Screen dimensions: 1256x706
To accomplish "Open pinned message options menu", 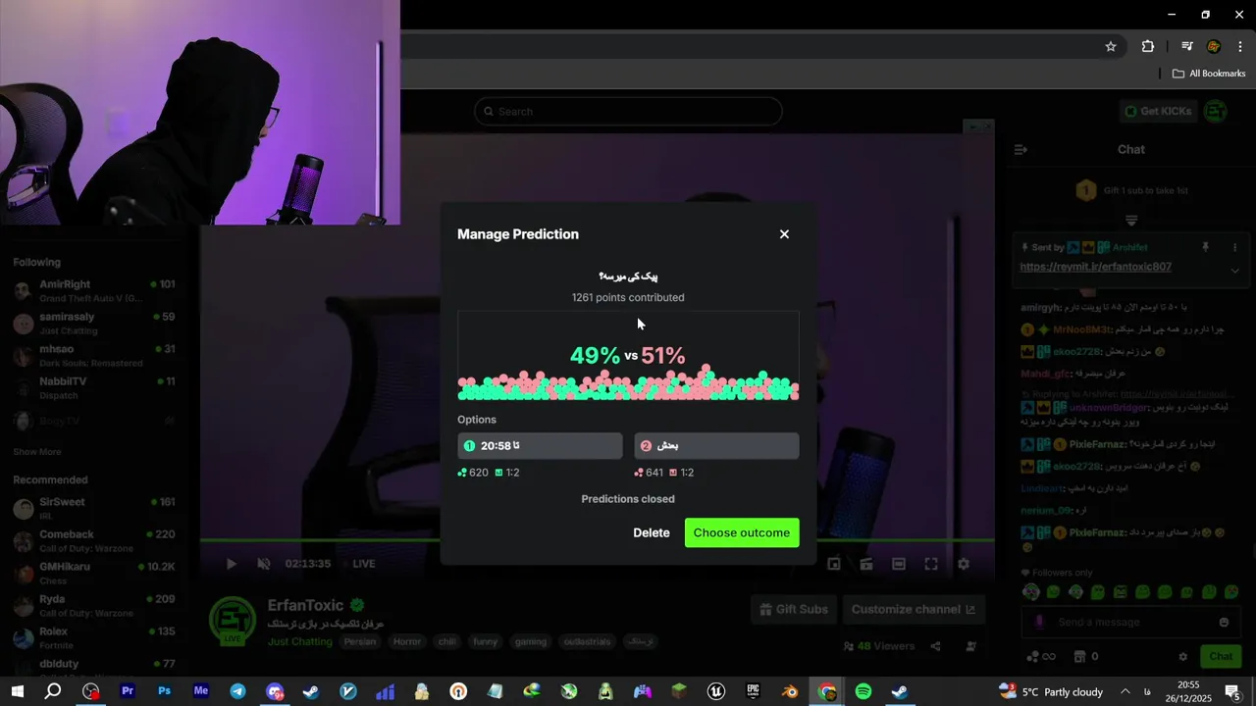I will tap(1234, 248).
